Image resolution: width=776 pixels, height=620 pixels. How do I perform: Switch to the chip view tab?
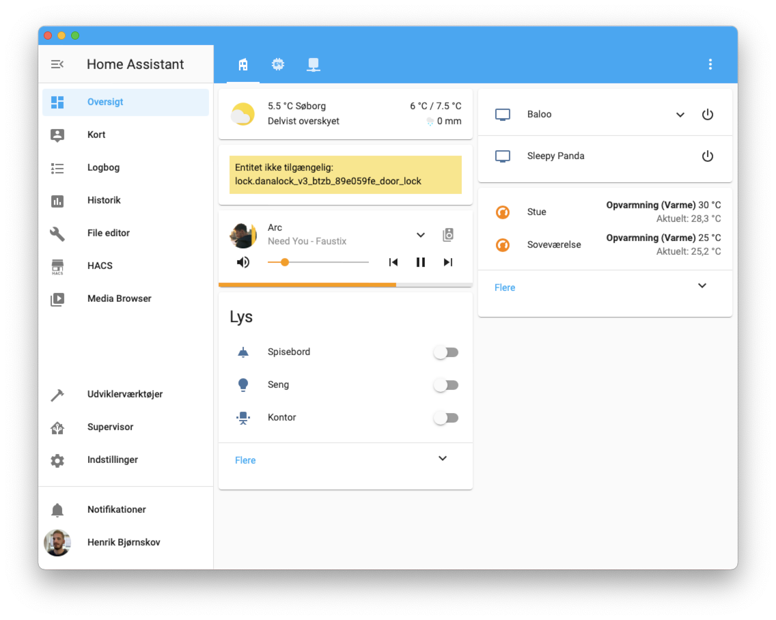(x=278, y=64)
